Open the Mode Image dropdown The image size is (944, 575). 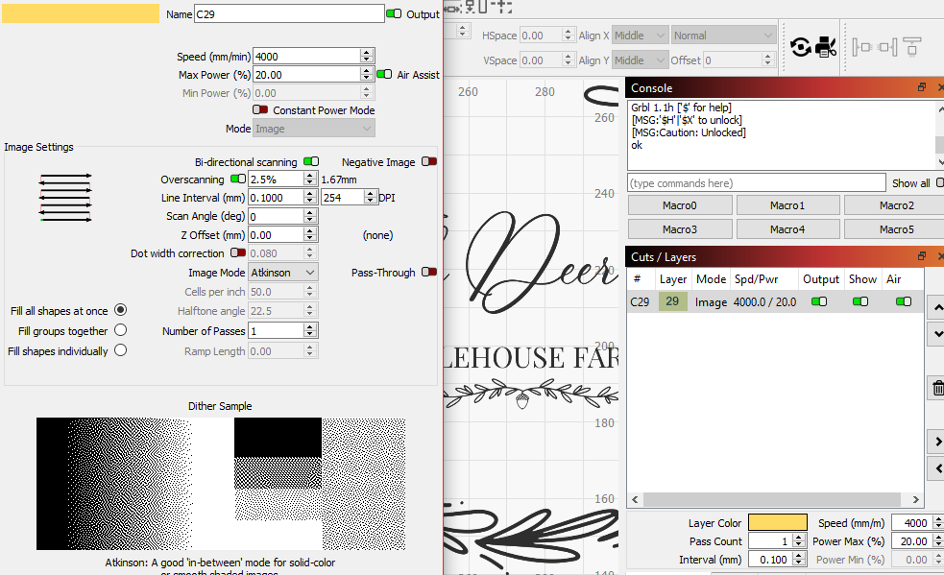click(314, 129)
